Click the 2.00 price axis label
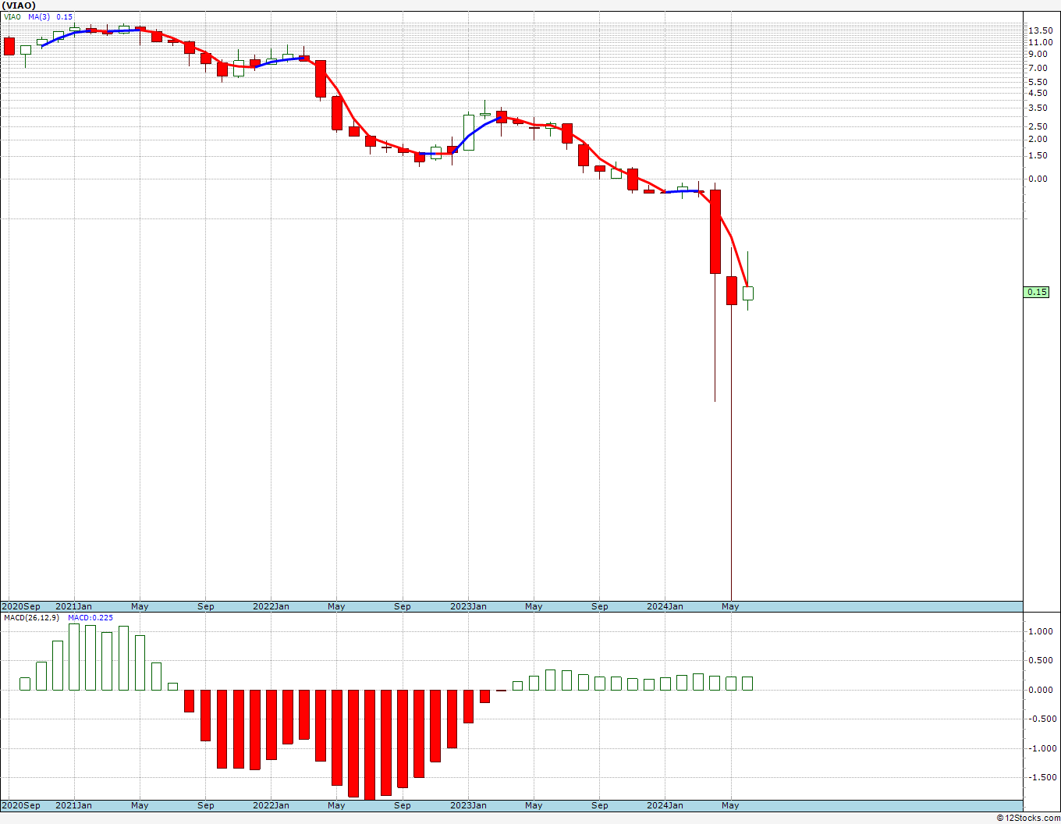 pos(1038,139)
